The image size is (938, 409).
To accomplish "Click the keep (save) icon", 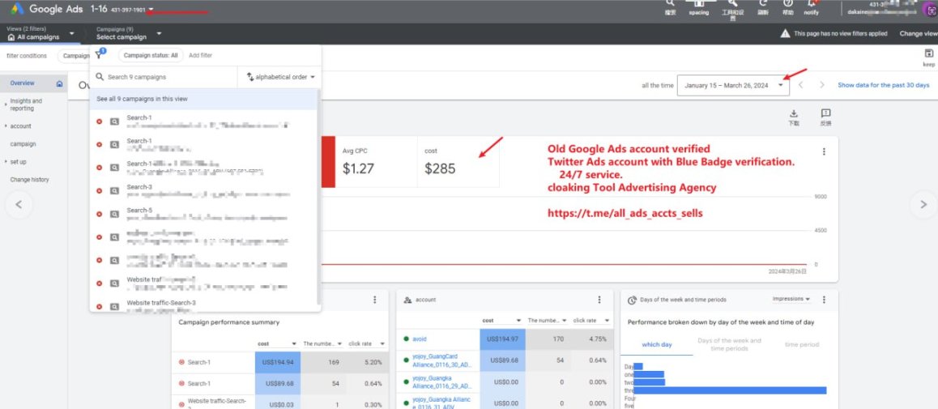I will coord(928,53).
